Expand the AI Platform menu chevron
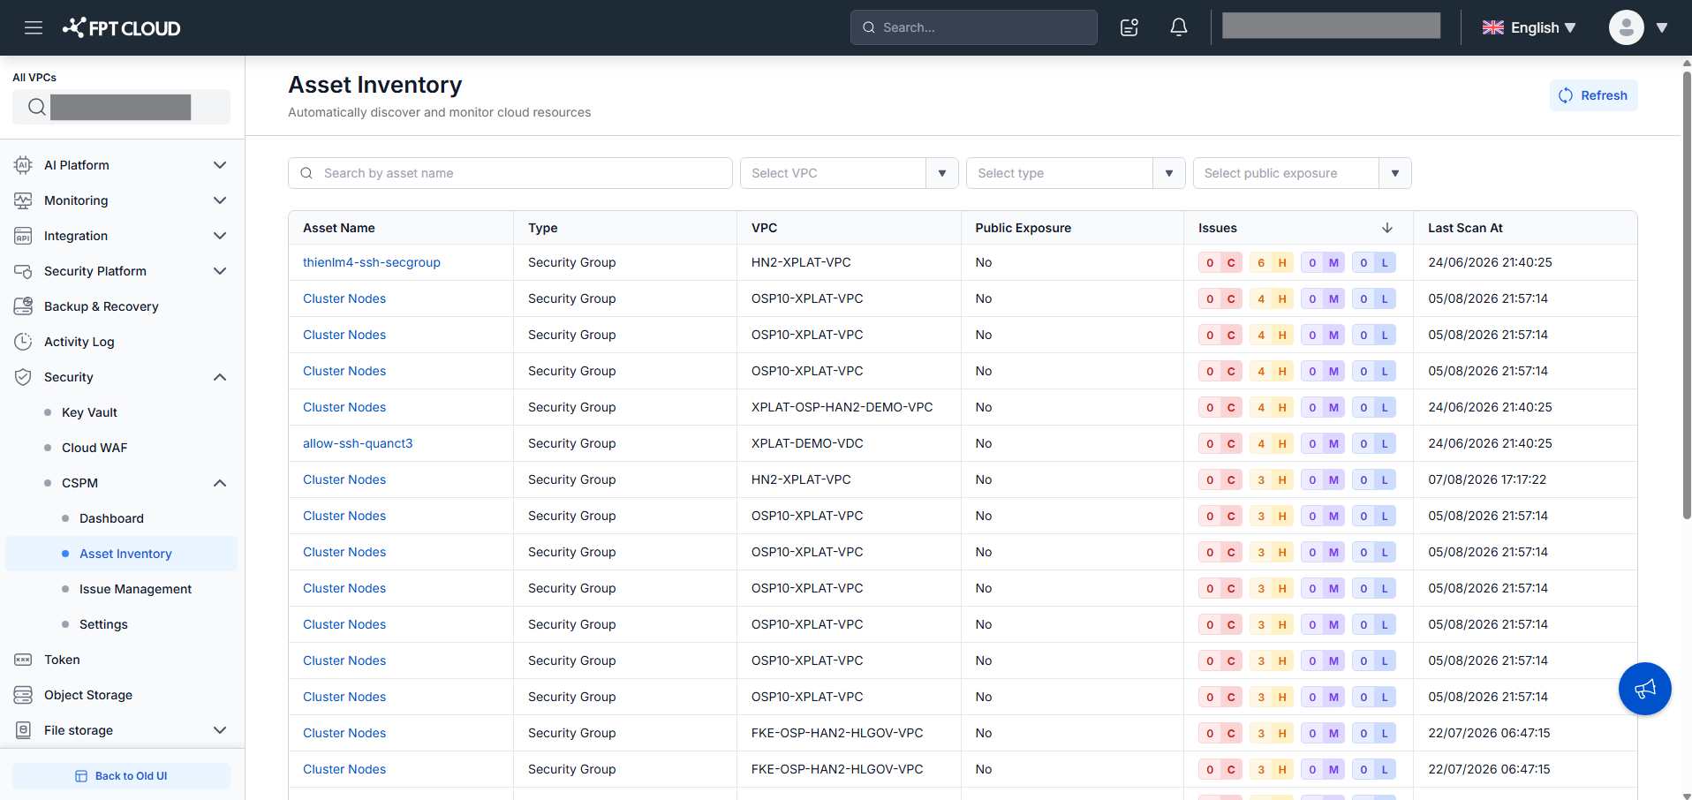The height and width of the screenshot is (800, 1692). [220, 165]
